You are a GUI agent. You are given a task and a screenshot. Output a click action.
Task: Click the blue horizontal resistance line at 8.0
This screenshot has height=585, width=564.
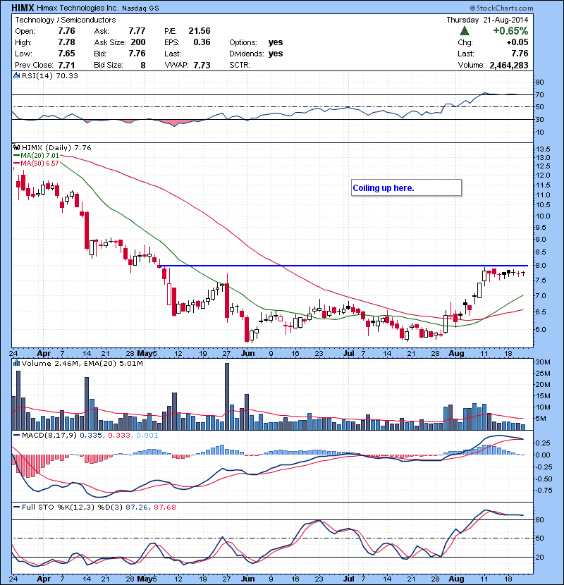point(343,266)
